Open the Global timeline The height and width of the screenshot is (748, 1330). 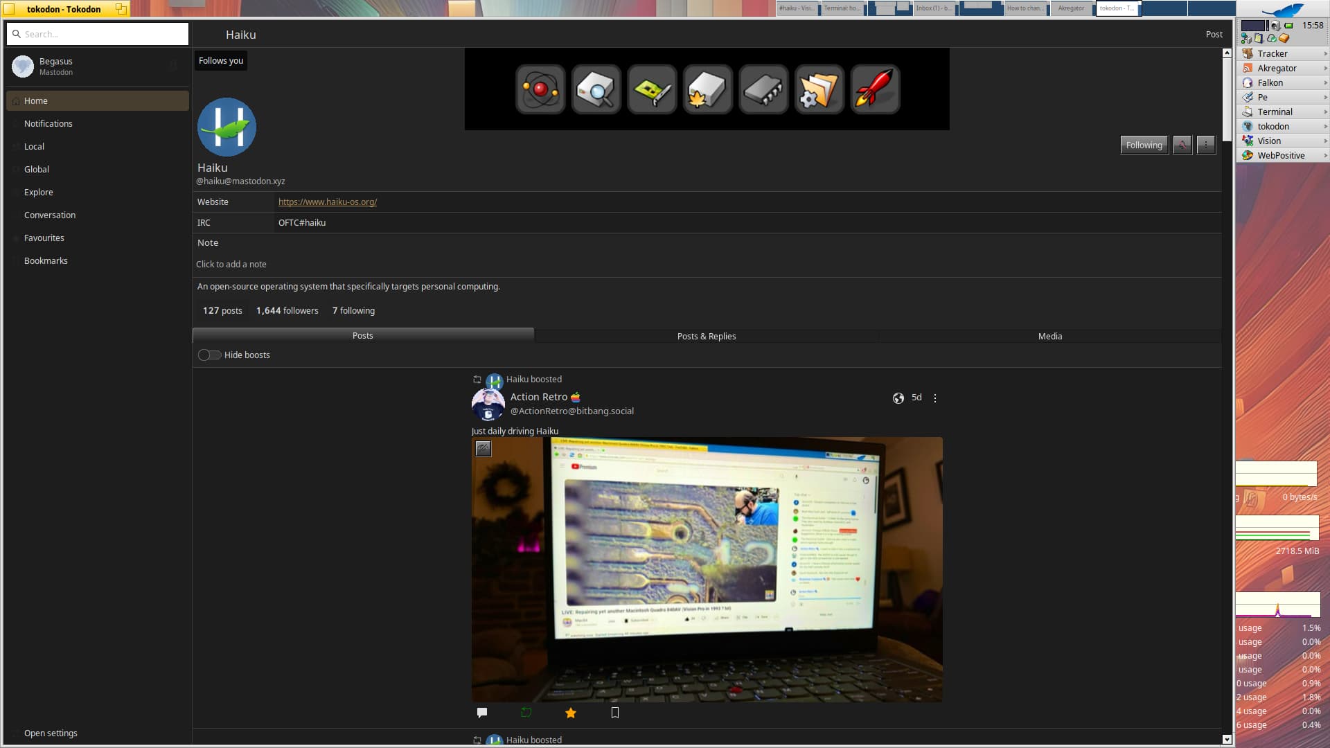tap(97, 169)
